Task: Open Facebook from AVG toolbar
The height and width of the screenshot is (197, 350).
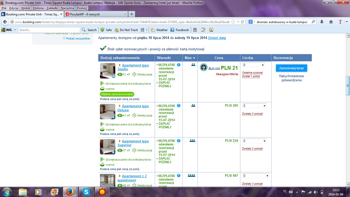Action: (180, 30)
